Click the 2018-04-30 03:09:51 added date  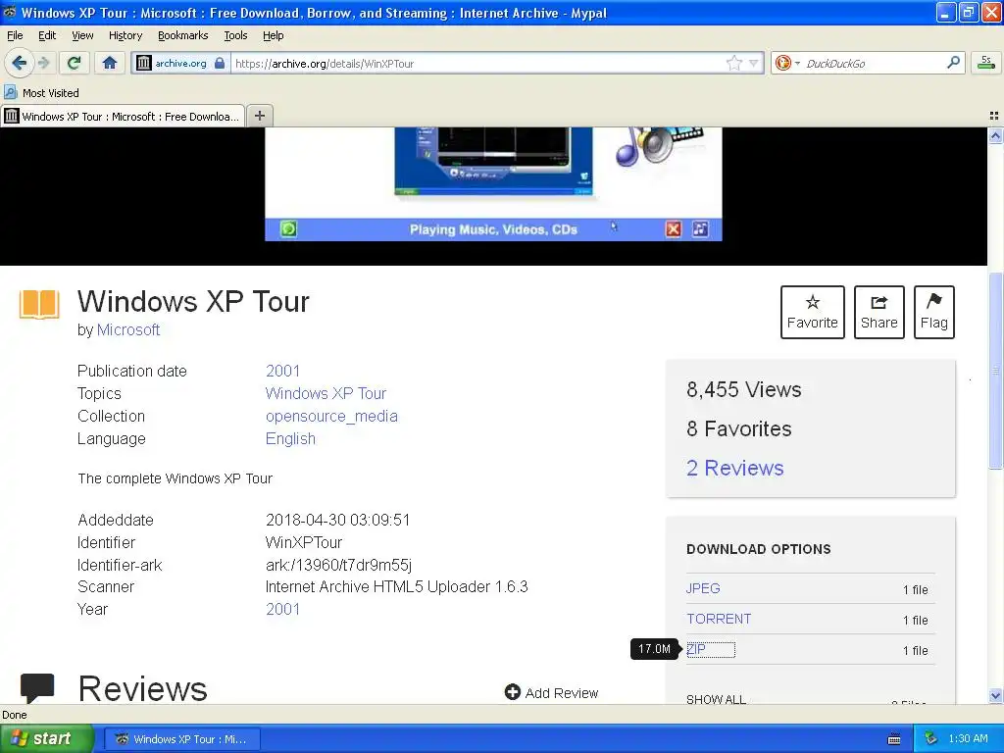click(x=338, y=520)
